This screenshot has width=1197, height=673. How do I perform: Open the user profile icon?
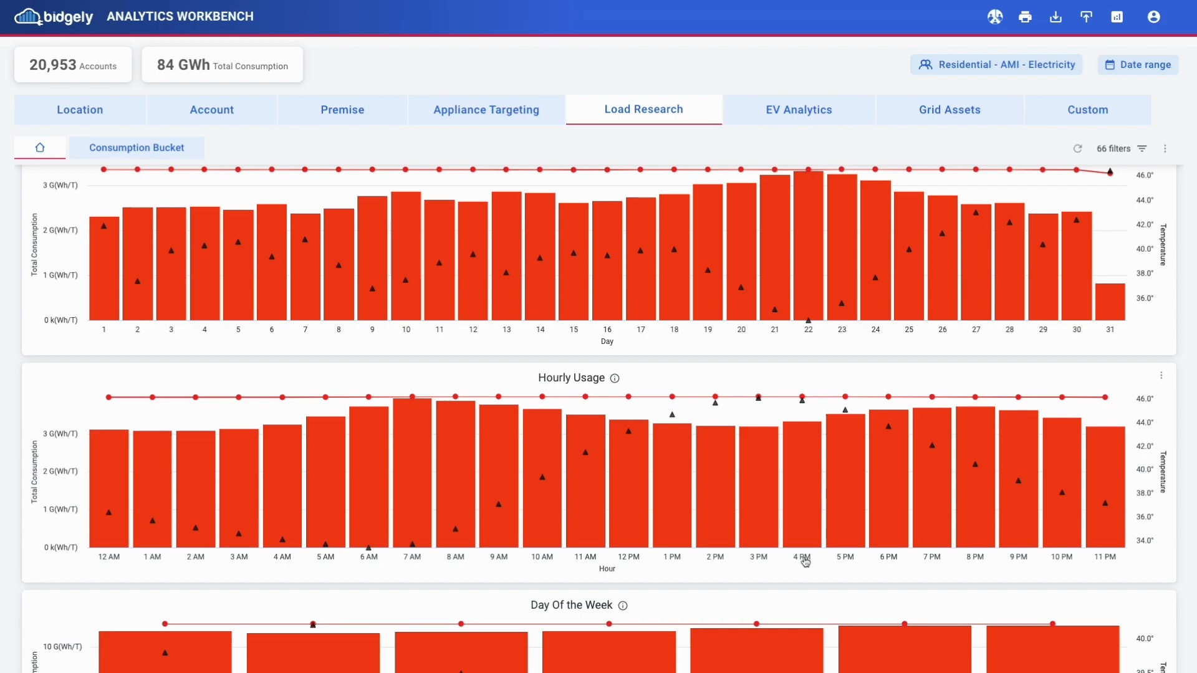[x=1153, y=17]
